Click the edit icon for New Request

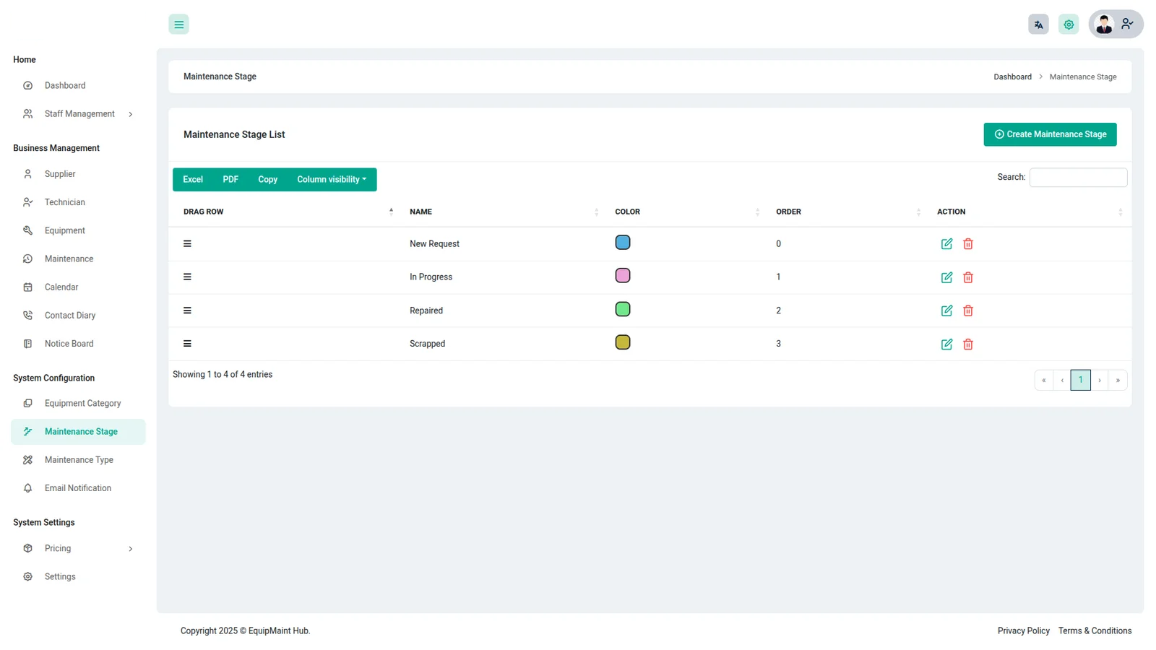946,244
